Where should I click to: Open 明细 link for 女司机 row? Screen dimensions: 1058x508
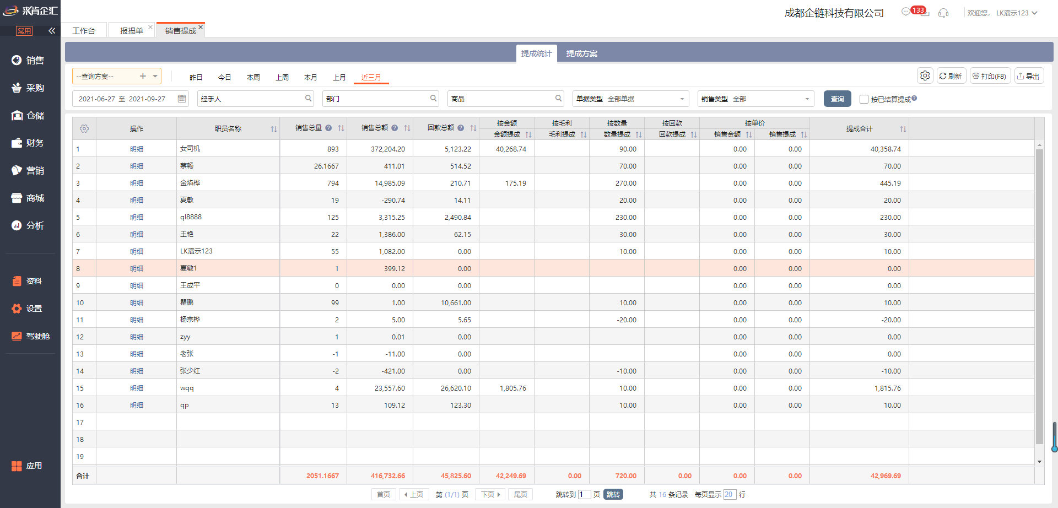click(x=137, y=149)
